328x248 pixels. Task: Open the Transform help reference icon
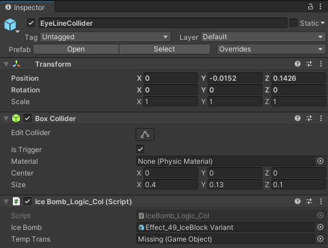(x=298, y=64)
